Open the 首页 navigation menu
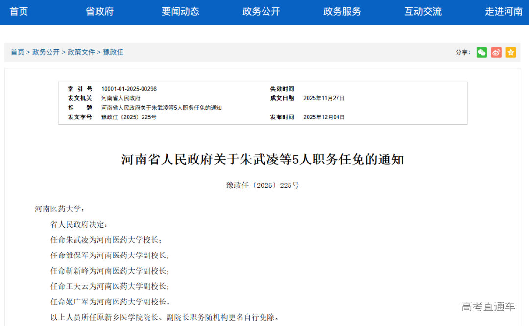The height and width of the screenshot is (326, 529). point(19,12)
